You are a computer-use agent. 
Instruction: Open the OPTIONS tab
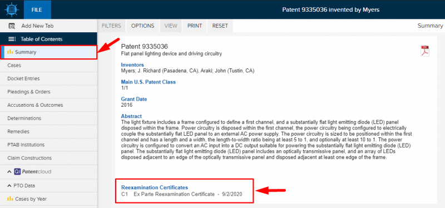143,26
